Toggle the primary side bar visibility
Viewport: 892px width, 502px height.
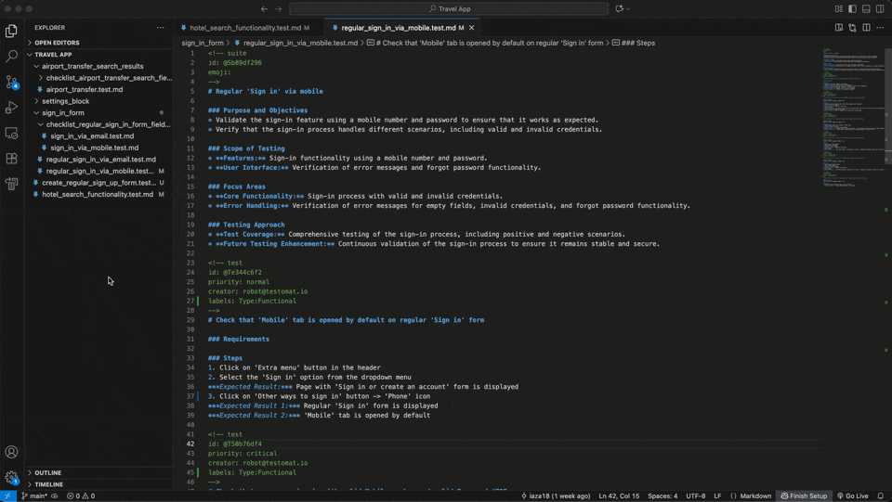(852, 9)
